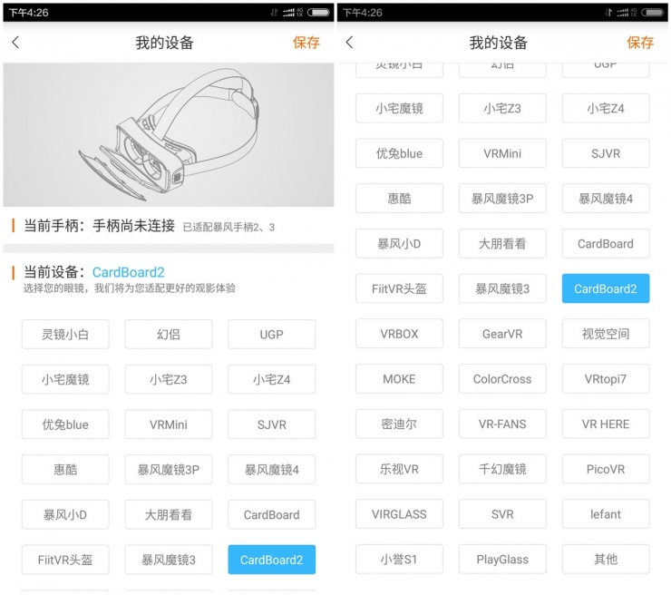
Task: Choose 乐视VR as the headset
Action: coord(399,469)
